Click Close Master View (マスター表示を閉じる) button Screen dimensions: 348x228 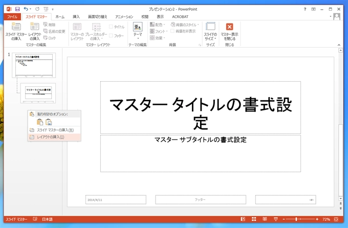click(229, 31)
